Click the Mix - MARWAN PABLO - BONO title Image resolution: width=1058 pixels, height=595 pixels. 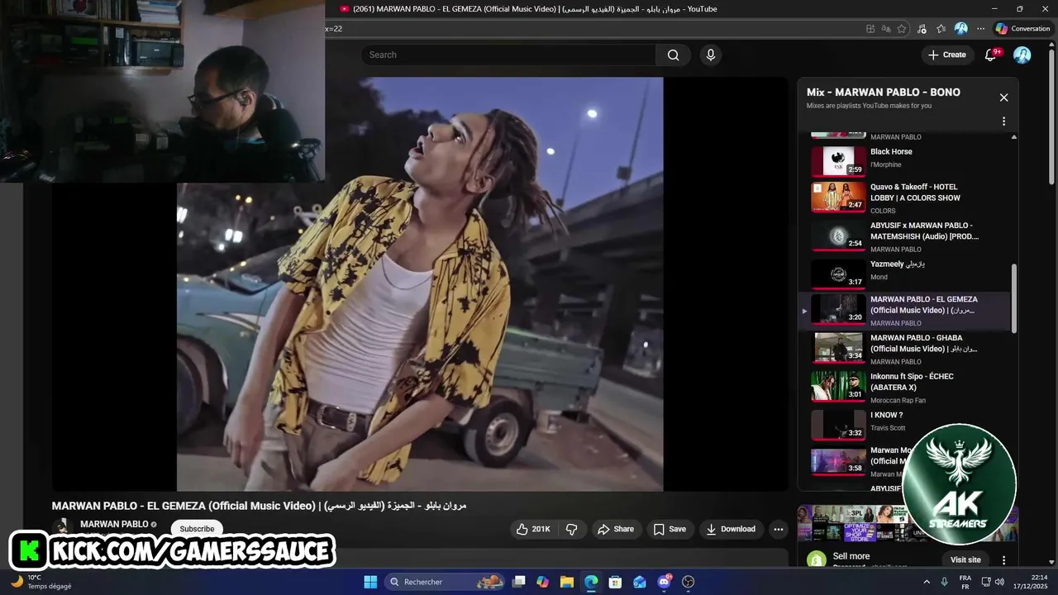tap(884, 93)
